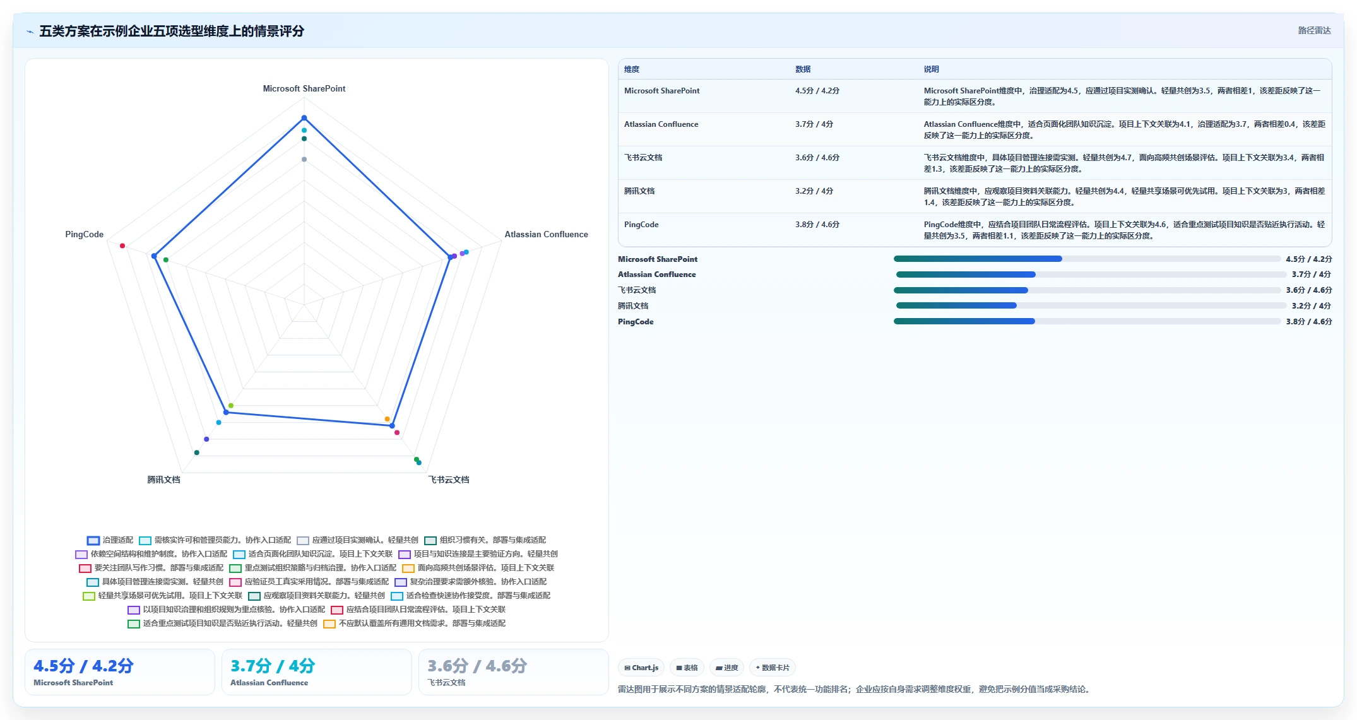Click the footer note beginning 雷达图用于展示

click(854, 689)
